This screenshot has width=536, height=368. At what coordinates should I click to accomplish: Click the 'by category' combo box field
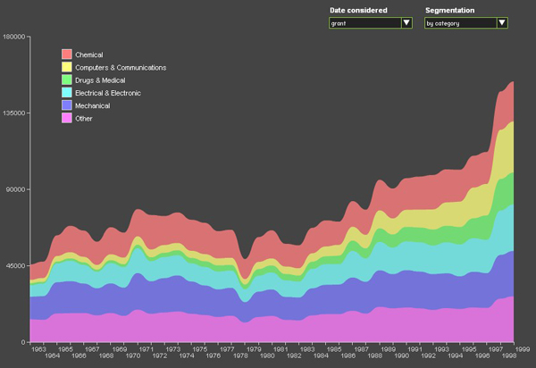tap(466, 23)
